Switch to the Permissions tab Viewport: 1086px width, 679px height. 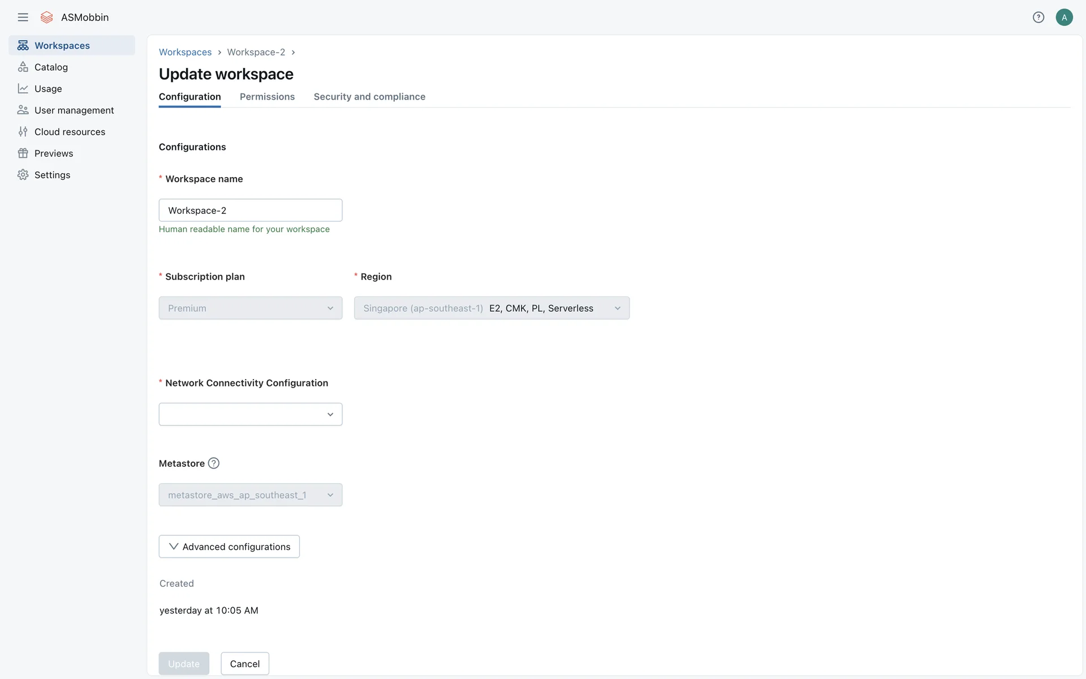coord(267,97)
